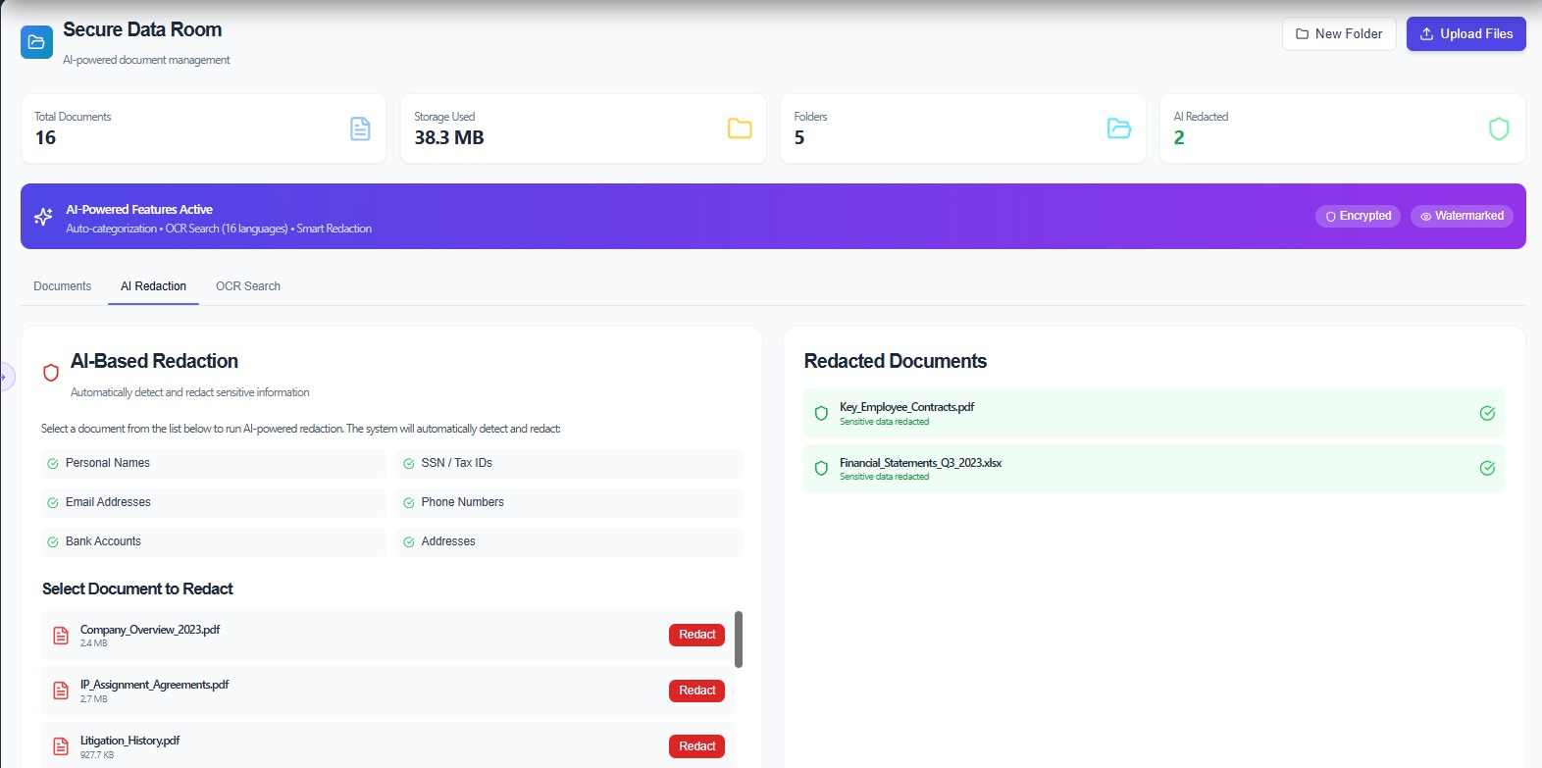Click the document list scrollbar thumb
1542x768 pixels.
coord(739,640)
